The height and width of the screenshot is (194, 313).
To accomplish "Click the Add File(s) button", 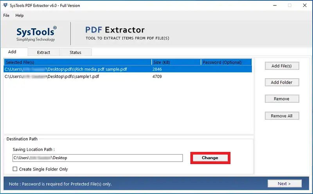I will pyautogui.click(x=282, y=66).
